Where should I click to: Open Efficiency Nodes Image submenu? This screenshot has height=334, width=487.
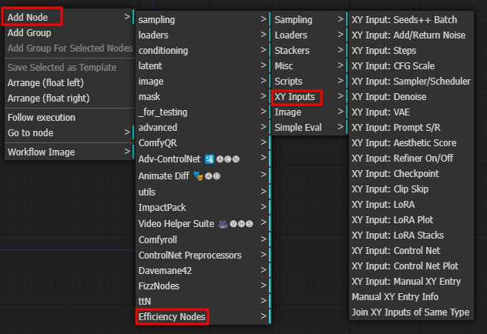click(x=310, y=112)
